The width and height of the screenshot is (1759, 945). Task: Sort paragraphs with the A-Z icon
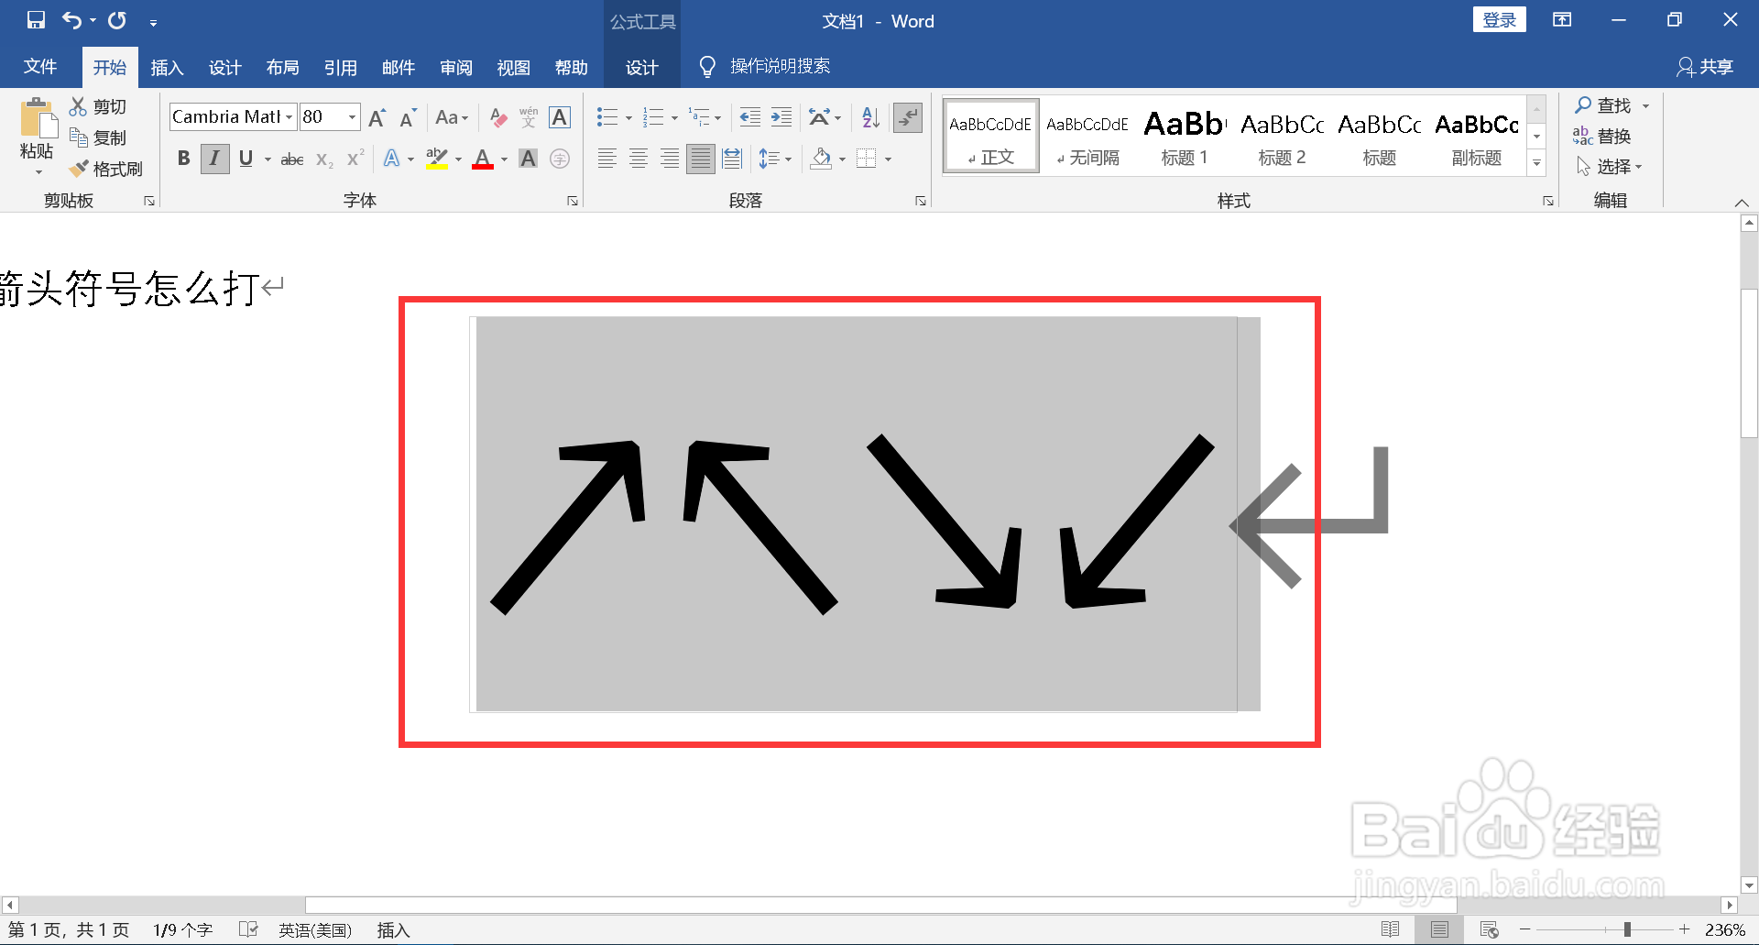(x=870, y=117)
